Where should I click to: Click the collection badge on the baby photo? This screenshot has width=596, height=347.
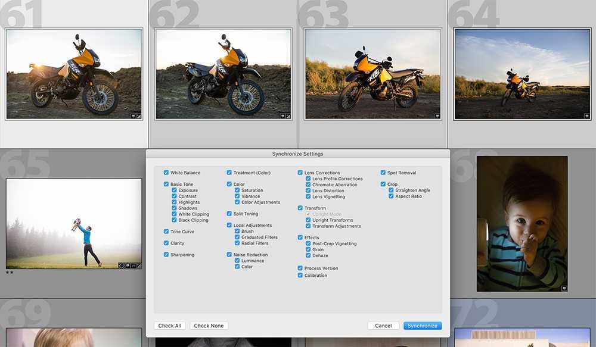point(564,288)
